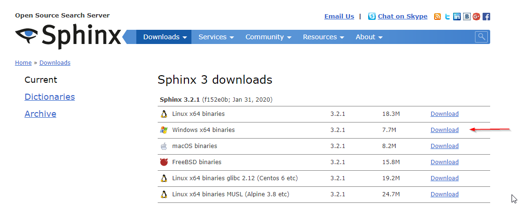Download the FreeBSD binaries
The height and width of the screenshot is (210, 522).
[x=445, y=162]
